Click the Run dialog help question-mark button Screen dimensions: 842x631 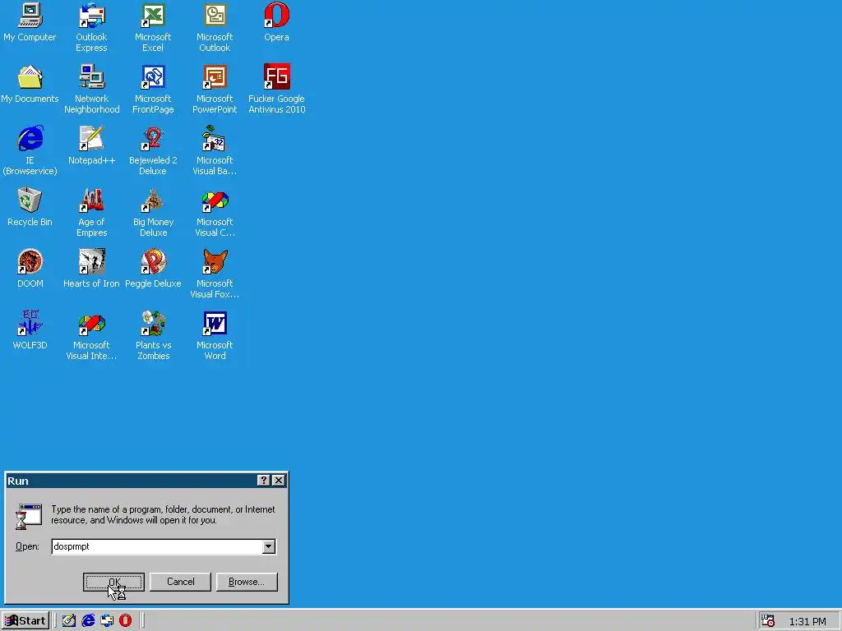pos(263,480)
